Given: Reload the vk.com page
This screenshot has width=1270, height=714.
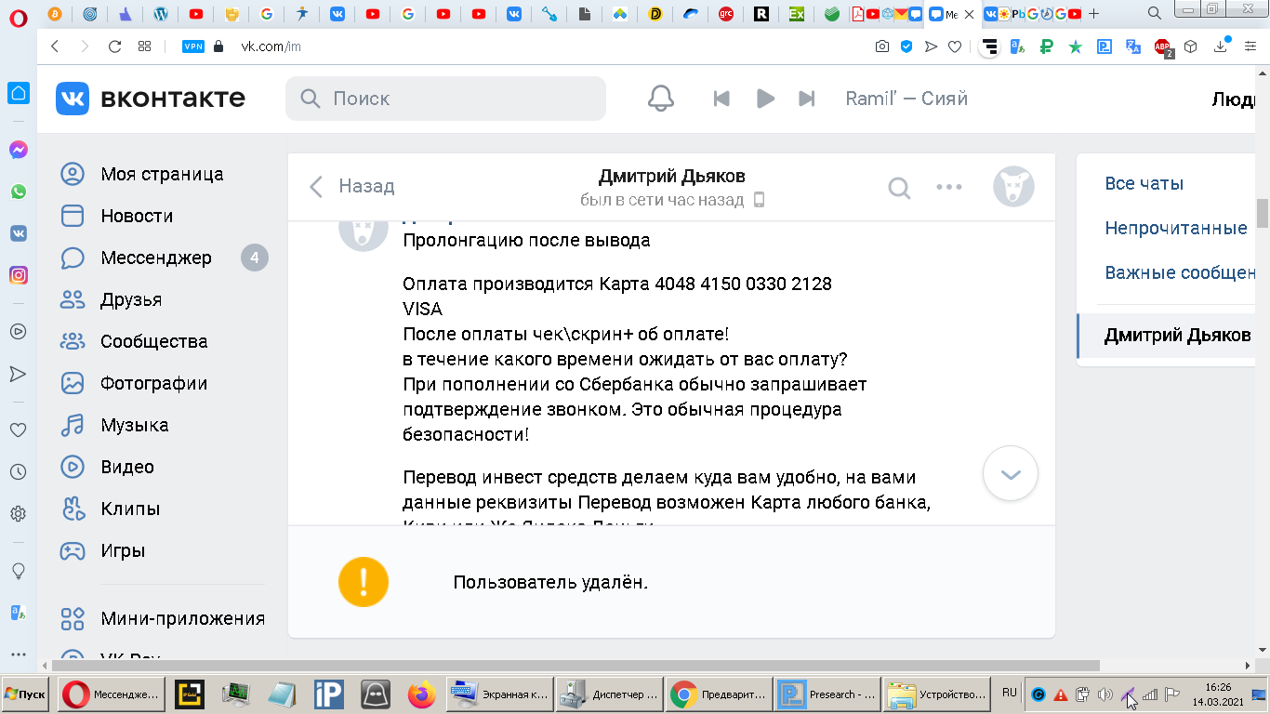Looking at the screenshot, I should [x=114, y=46].
